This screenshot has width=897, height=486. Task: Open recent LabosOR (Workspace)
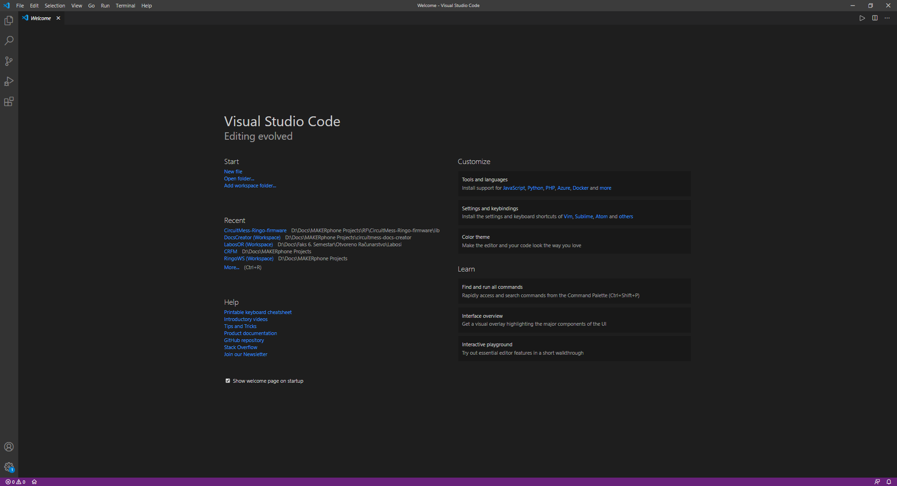click(x=249, y=244)
